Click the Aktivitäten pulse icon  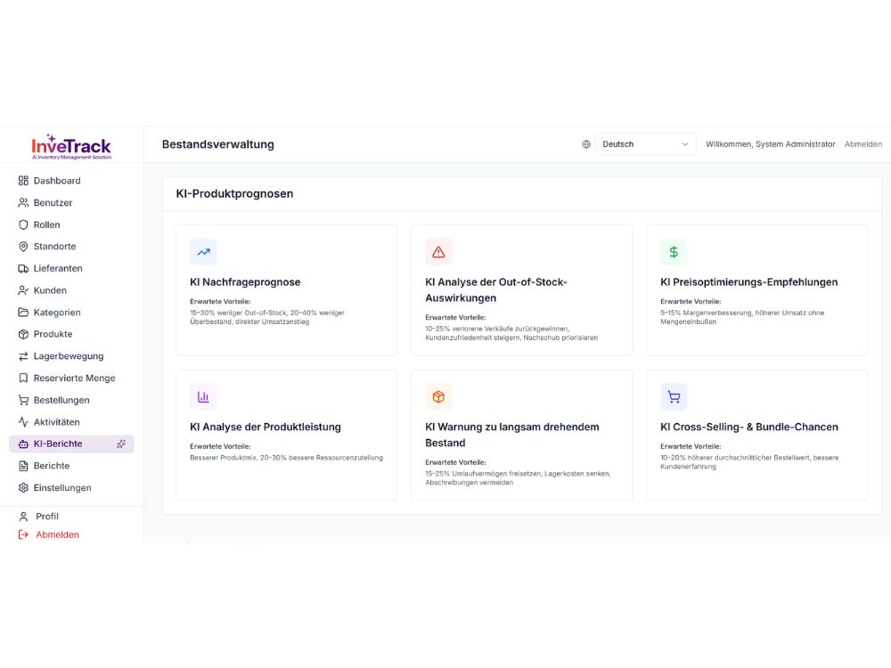coord(23,422)
